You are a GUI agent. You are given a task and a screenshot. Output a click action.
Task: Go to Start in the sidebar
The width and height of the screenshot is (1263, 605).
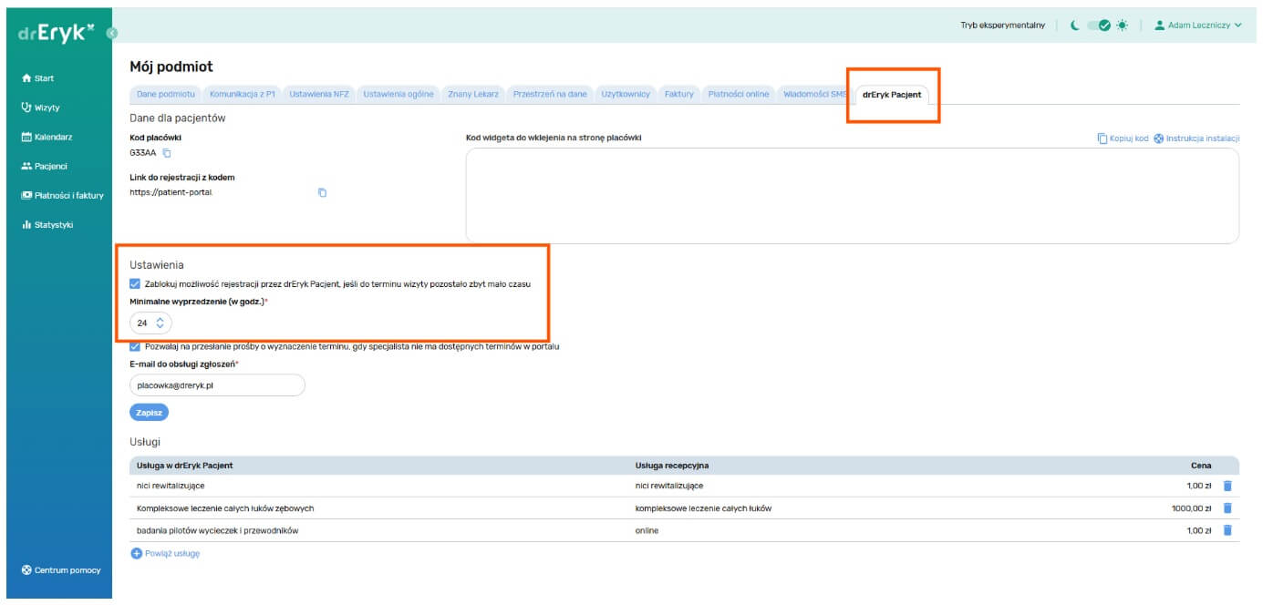click(x=38, y=78)
